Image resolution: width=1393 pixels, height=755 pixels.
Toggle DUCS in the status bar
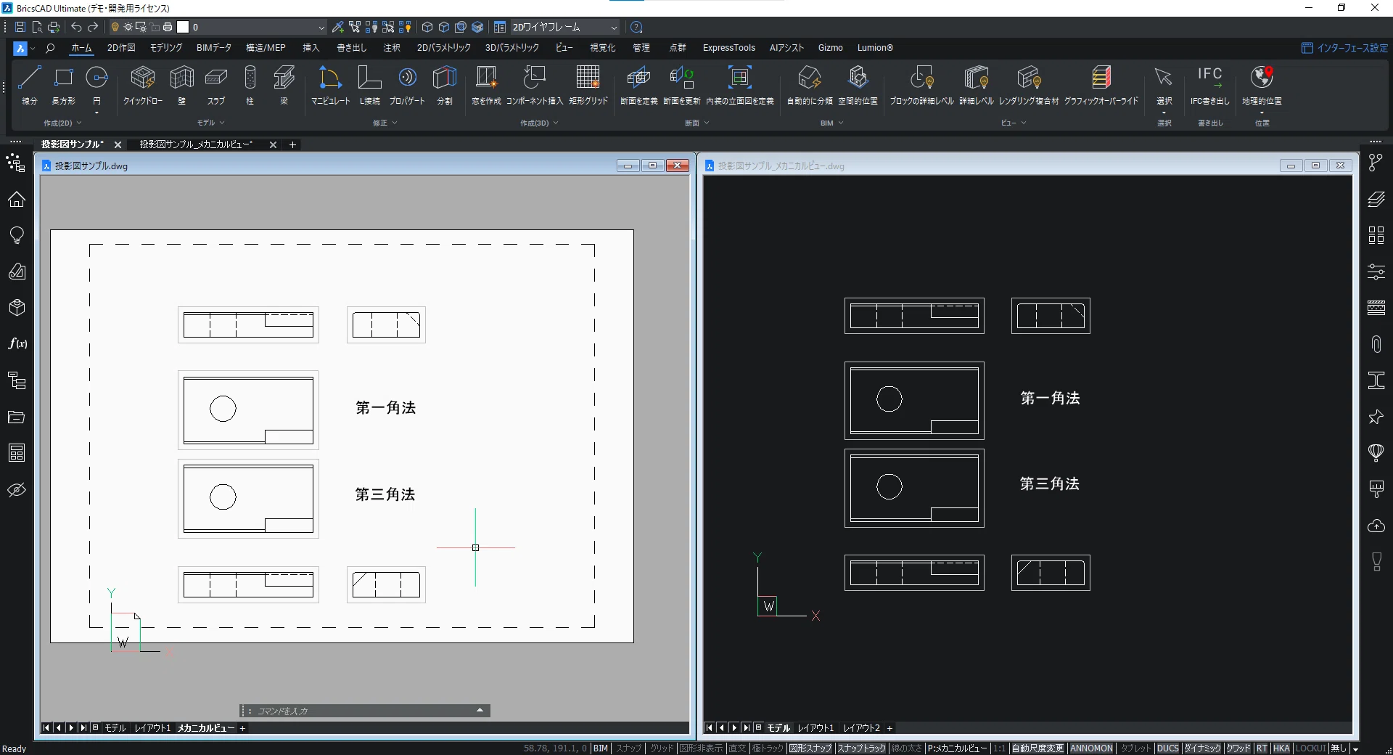1167,748
